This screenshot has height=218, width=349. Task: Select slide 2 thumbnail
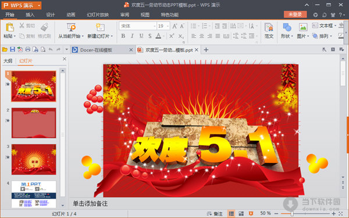(x=34, y=123)
